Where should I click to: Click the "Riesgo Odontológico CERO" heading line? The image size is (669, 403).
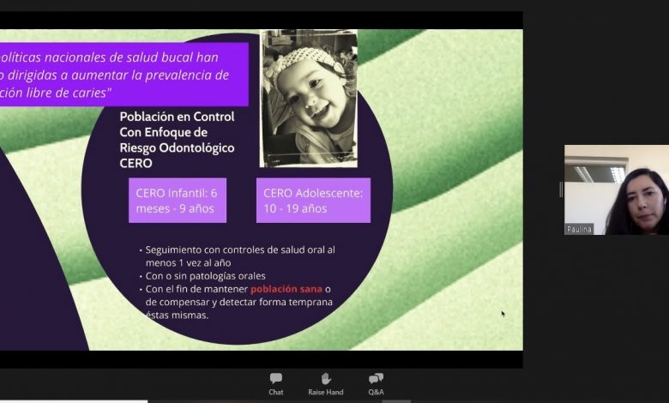pos(177,147)
